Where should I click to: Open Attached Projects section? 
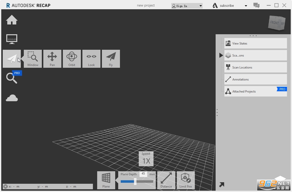pyautogui.click(x=255, y=91)
